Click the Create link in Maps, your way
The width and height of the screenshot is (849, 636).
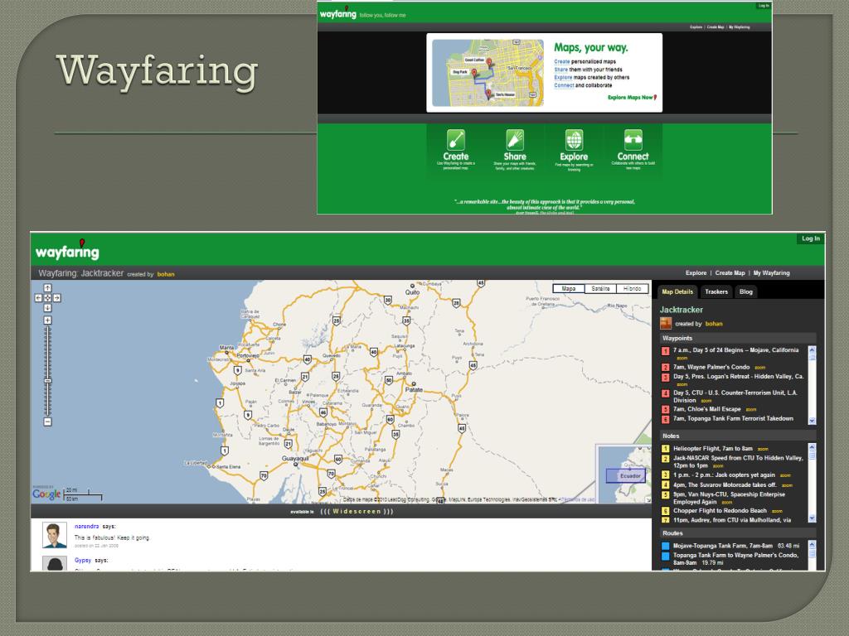561,61
